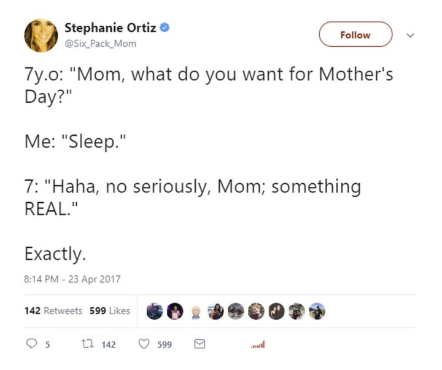The height and width of the screenshot is (370, 442).
Task: Expand the chevron menu beside Follow
Action: (x=411, y=34)
